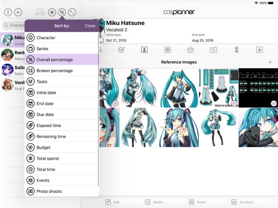Open the tasks checkmark tab icon
The image size is (278, 208).
pyautogui.click(x=121, y=50)
